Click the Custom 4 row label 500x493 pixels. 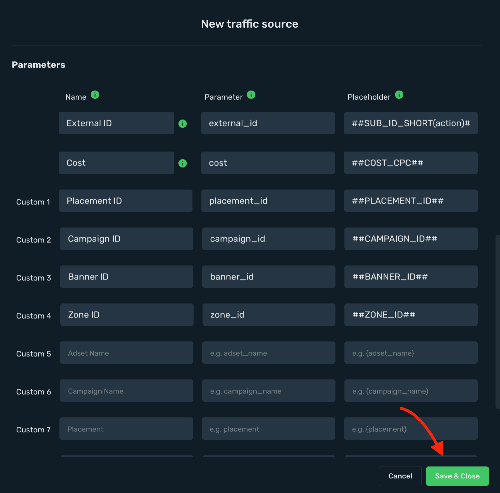(34, 316)
